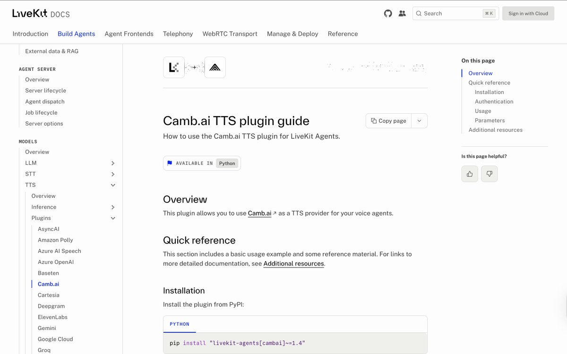This screenshot has height=354, width=567.
Task: Click the Python availability badge
Action: tap(227, 163)
